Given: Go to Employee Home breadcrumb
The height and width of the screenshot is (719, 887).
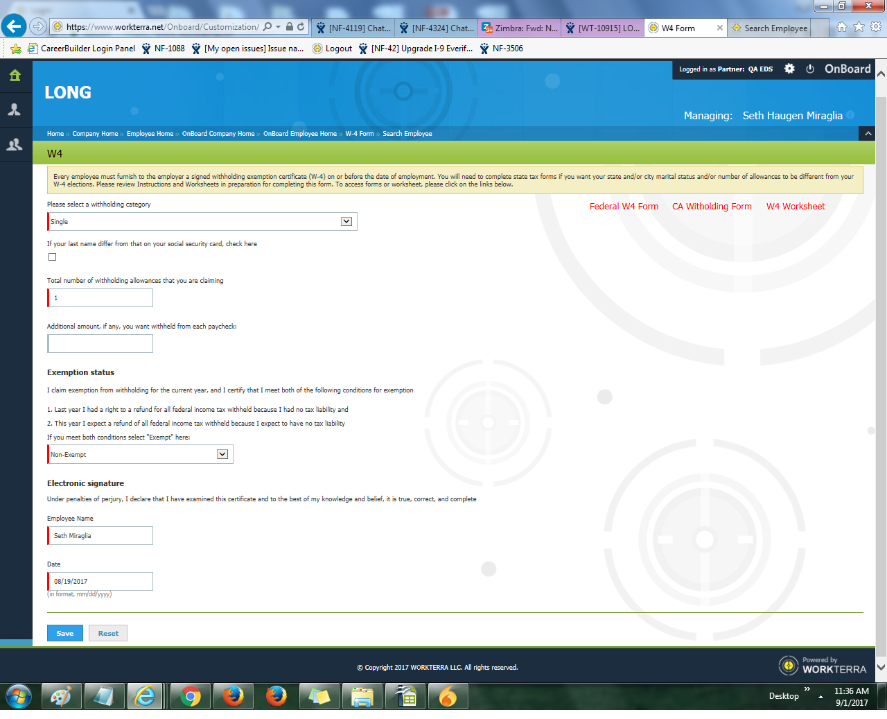Looking at the screenshot, I should click(150, 134).
